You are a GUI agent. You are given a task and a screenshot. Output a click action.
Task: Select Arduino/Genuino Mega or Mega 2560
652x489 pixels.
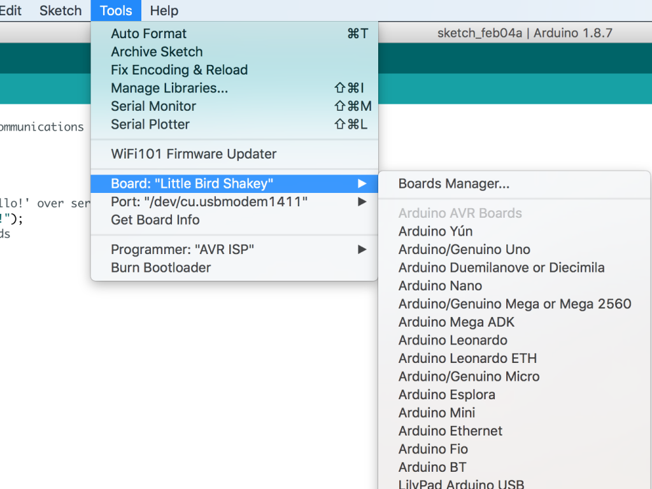[514, 304]
